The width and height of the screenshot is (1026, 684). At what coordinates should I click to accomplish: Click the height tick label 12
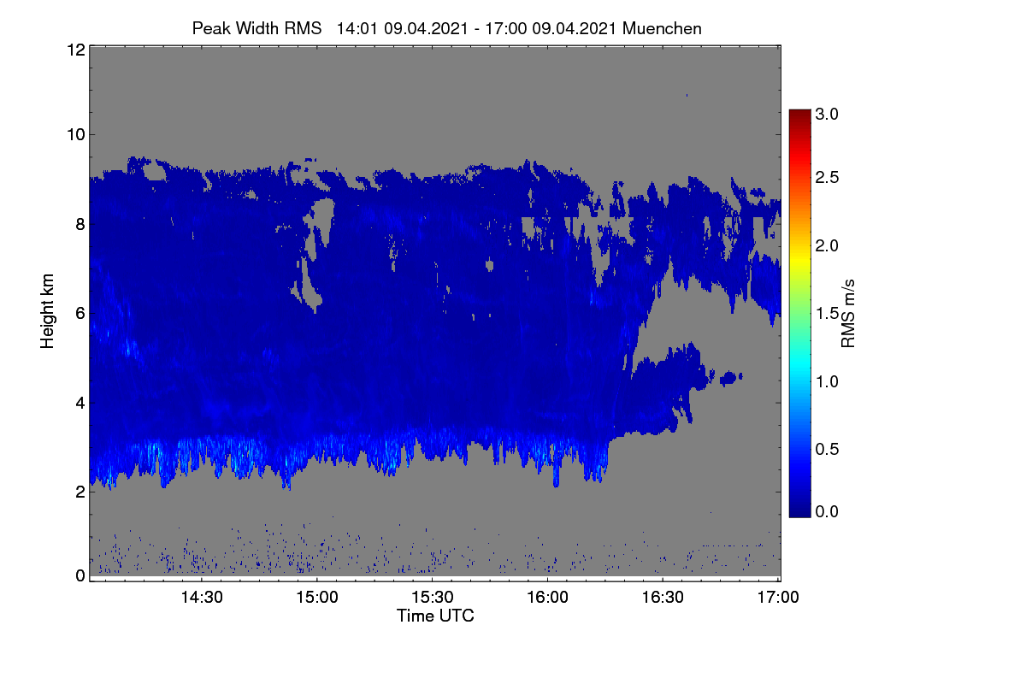coord(75,50)
